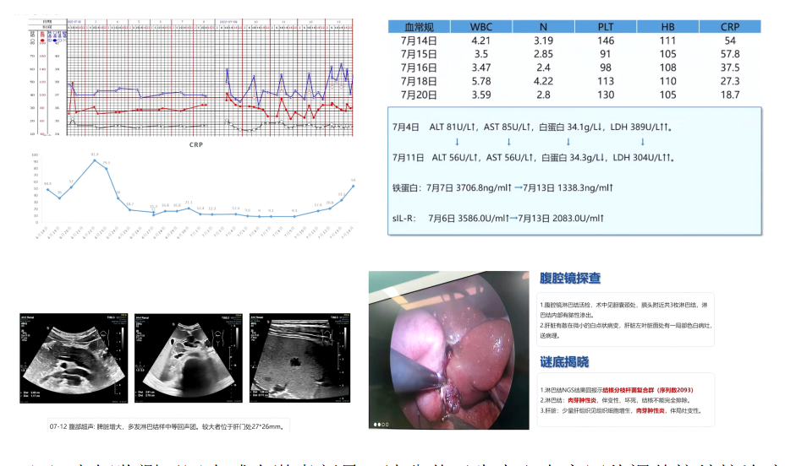Screen dimensions: 785x466
Task: Click the 血常规 table header cell
Action: click(419, 26)
